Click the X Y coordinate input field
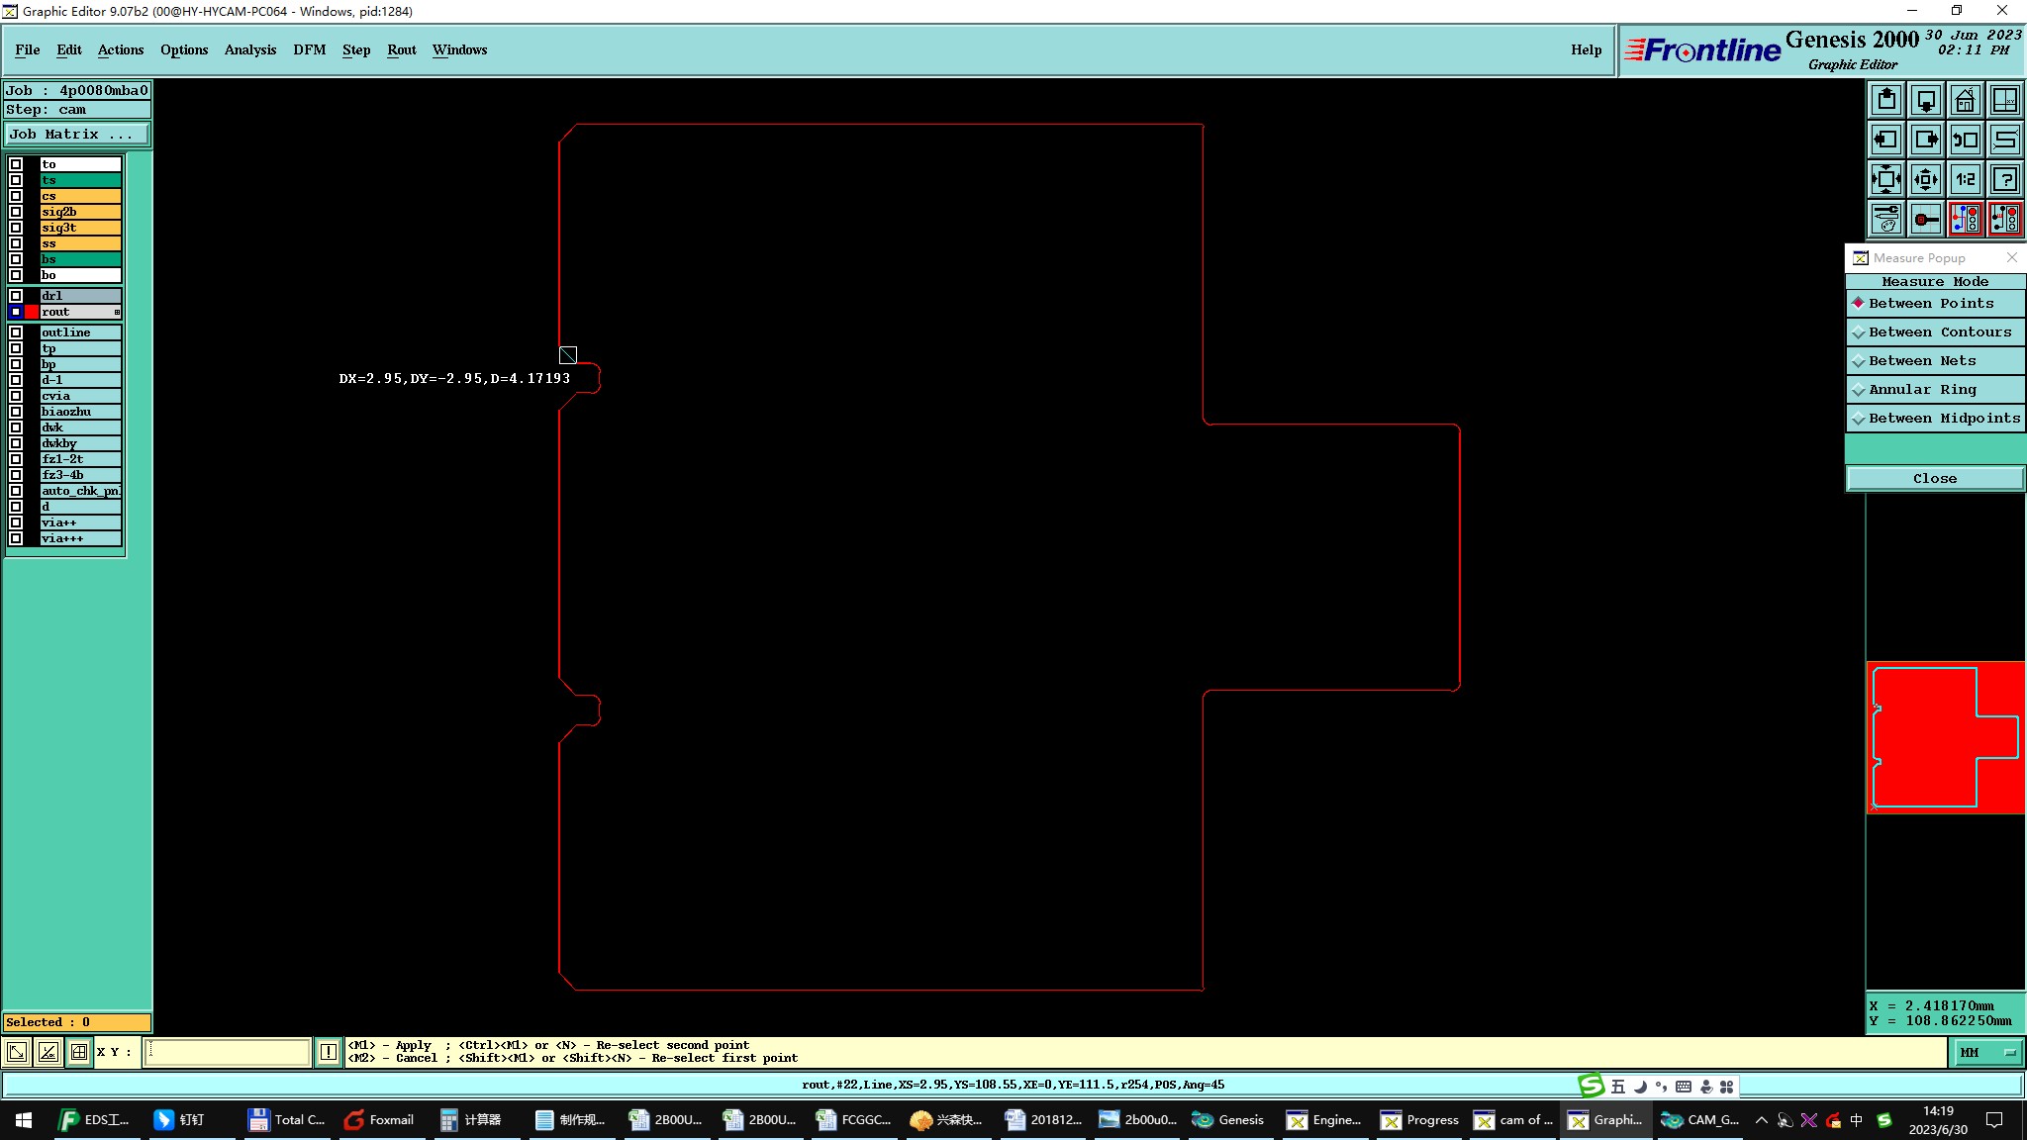The image size is (2027, 1140). click(228, 1052)
